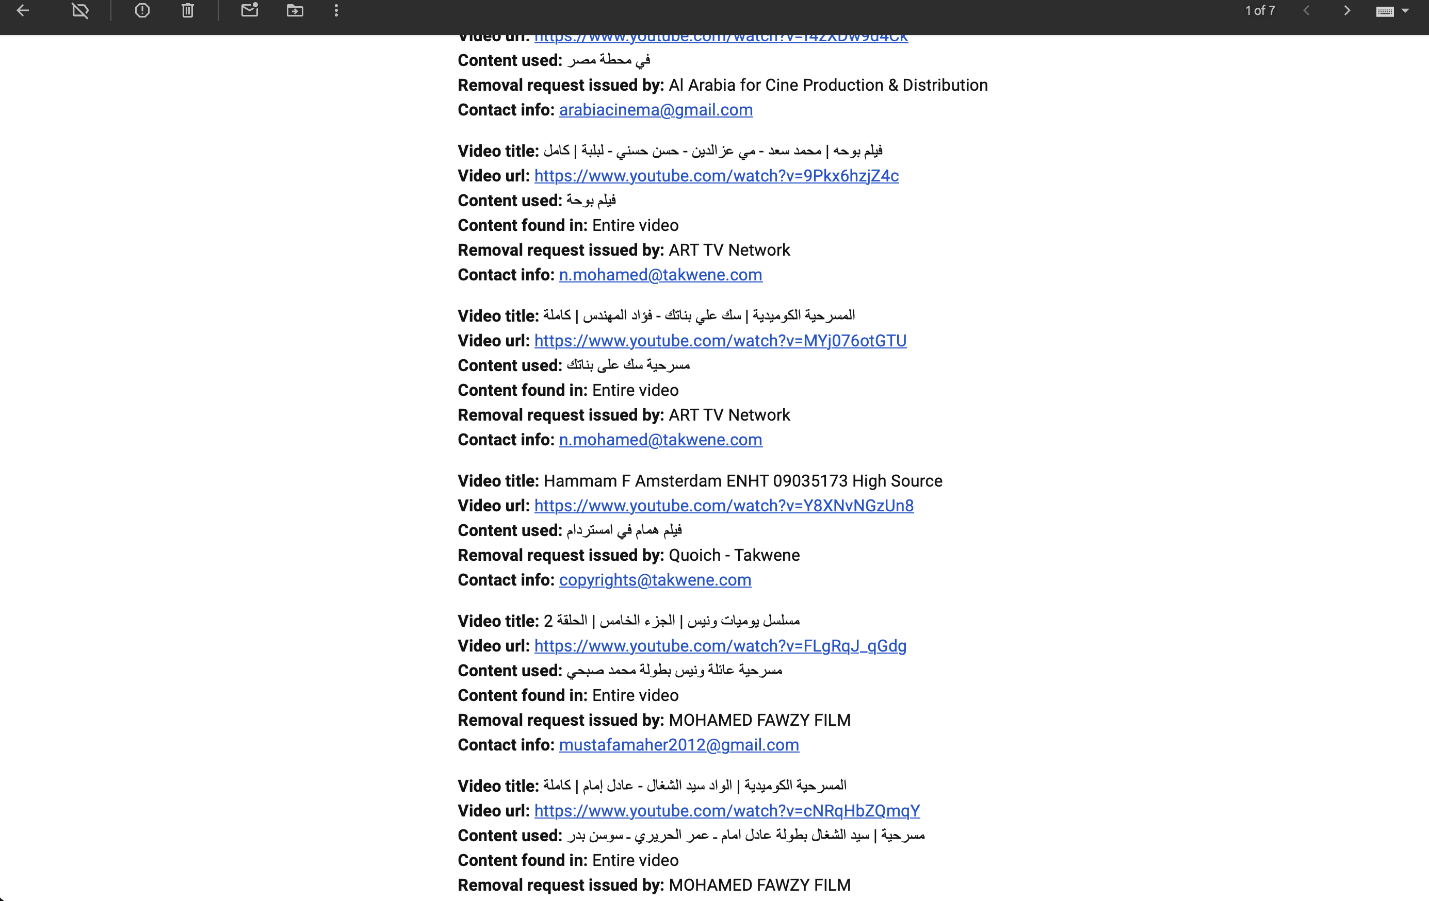Open YouTube link ending MYj076otGTU
Viewport: 1429px width, 901px height.
[721, 341]
